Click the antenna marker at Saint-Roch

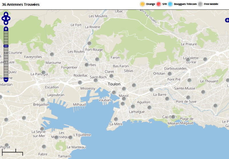click(x=96, y=80)
